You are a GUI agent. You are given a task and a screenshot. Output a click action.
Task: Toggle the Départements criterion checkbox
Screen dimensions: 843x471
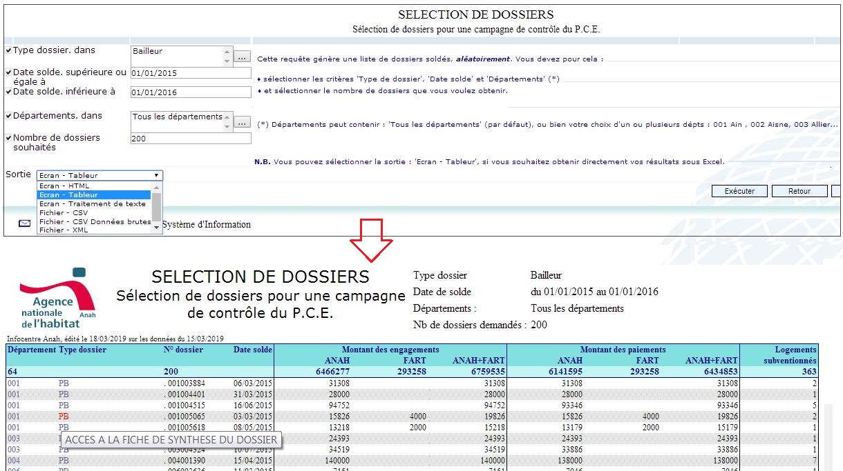tap(8, 117)
